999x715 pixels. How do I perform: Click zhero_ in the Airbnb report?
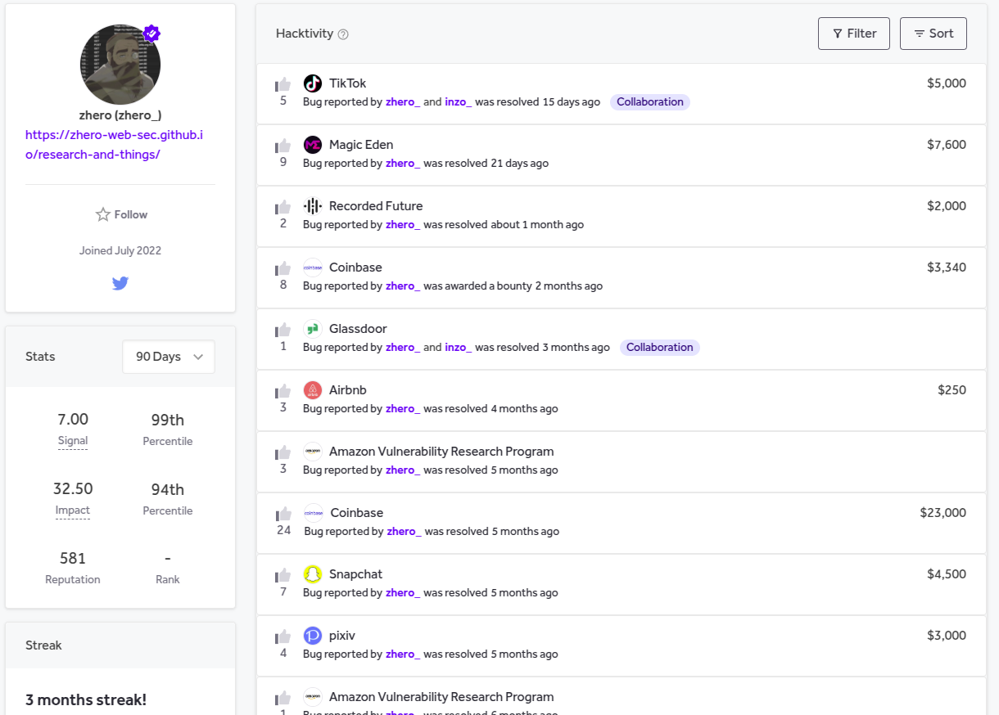(x=403, y=409)
